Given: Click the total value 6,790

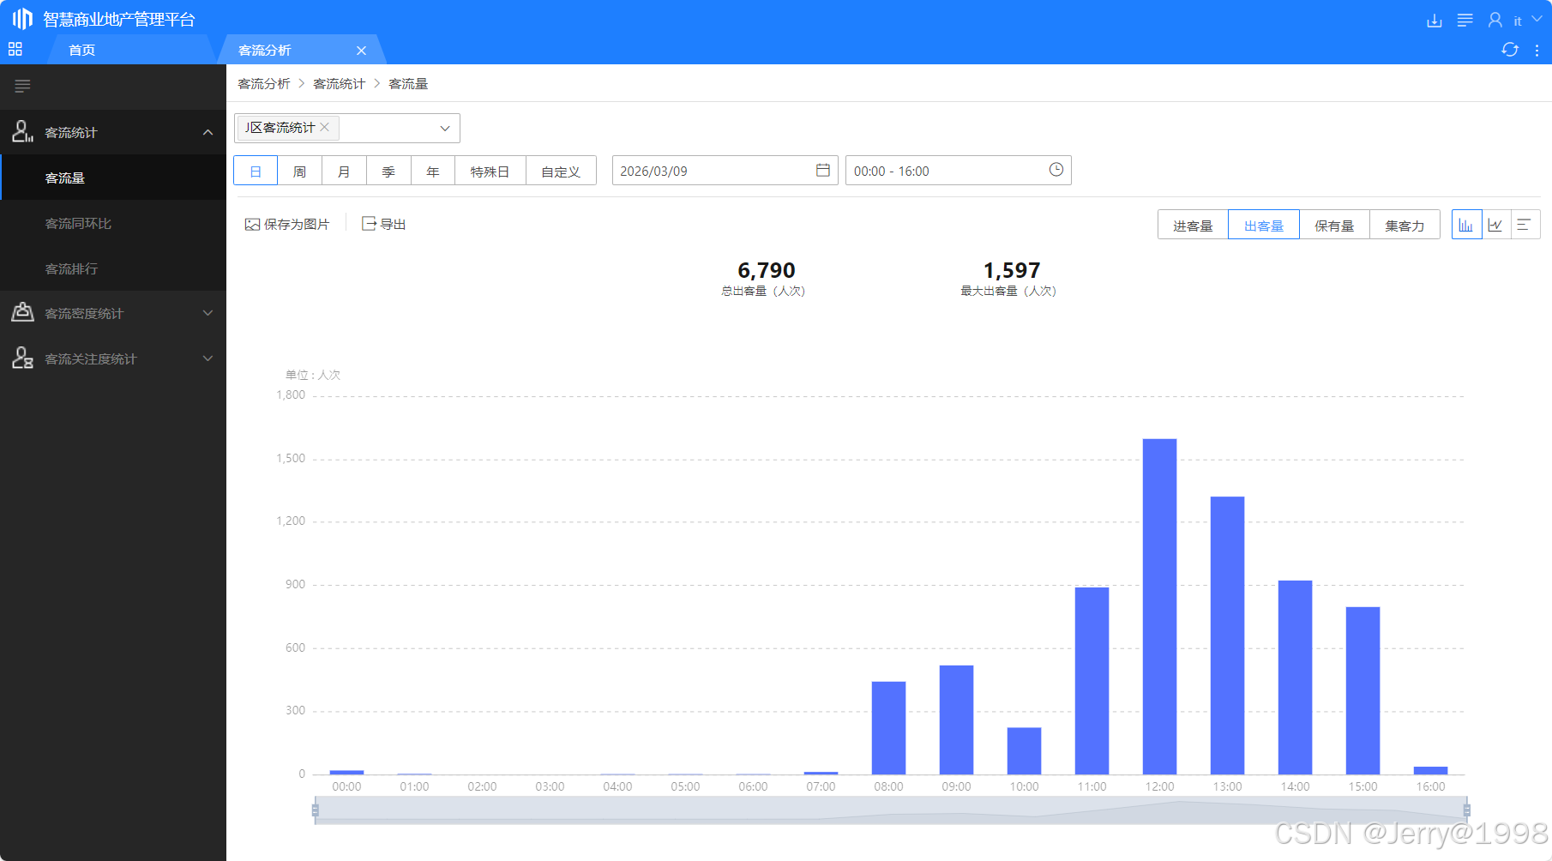Looking at the screenshot, I should (767, 270).
